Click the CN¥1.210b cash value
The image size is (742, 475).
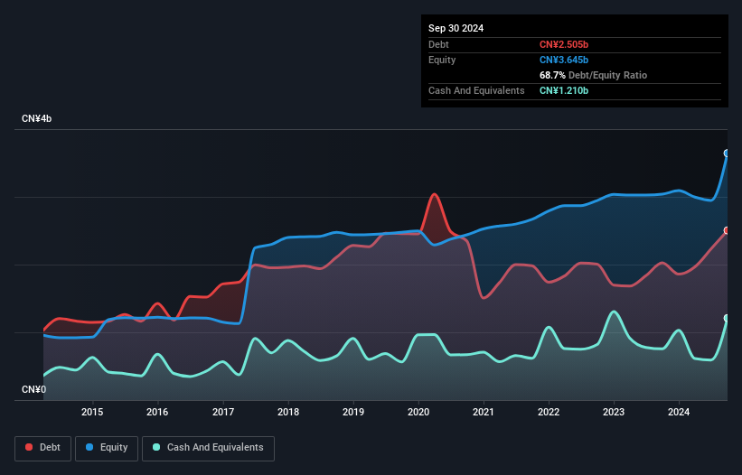pos(564,90)
